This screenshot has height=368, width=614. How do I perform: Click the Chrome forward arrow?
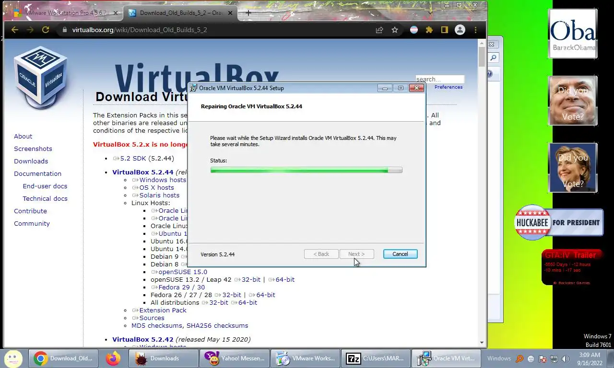tap(30, 30)
